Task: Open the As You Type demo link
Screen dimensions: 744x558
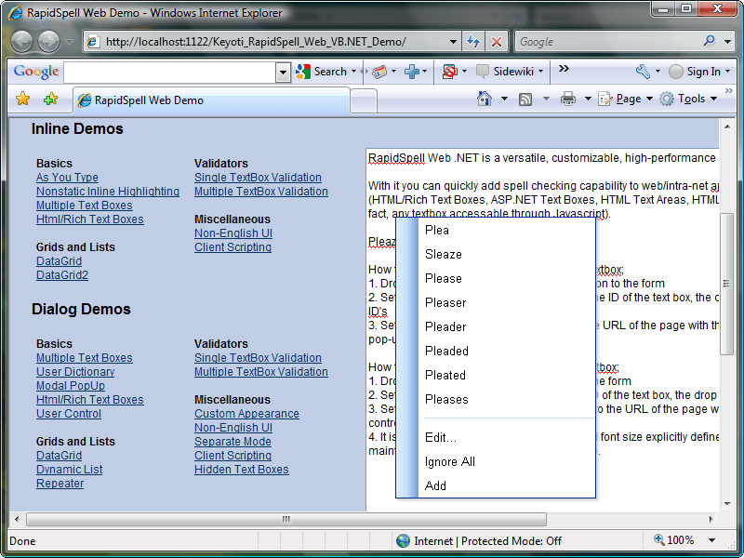Action: [66, 177]
